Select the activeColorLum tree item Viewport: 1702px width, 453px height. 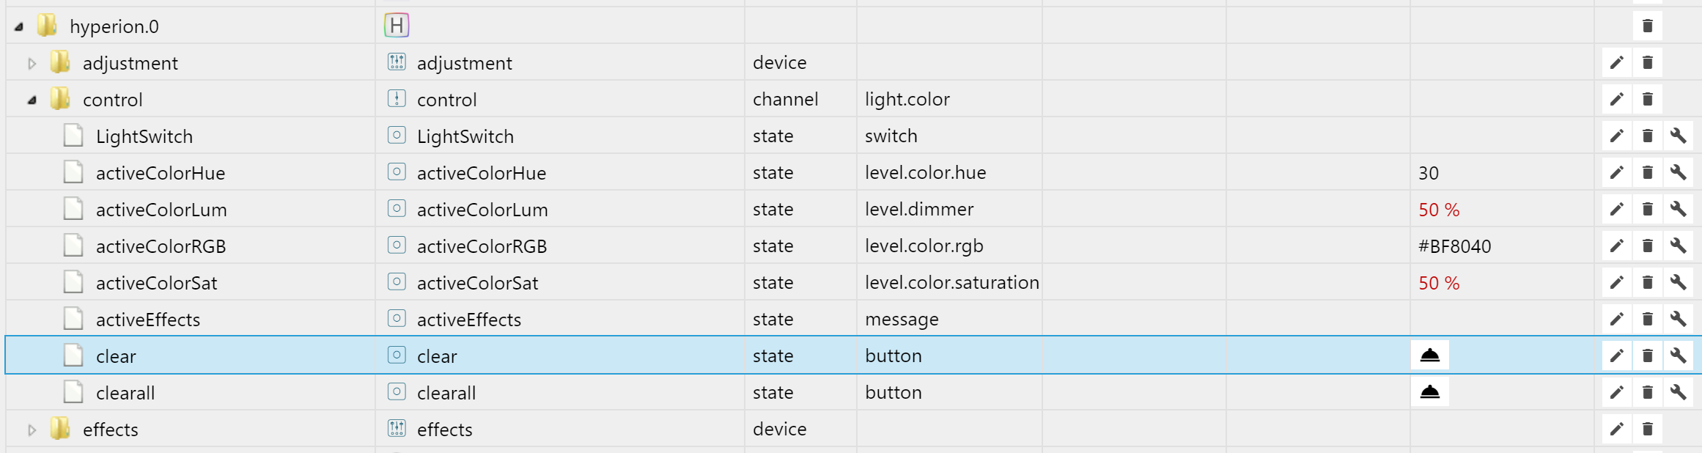pyautogui.click(x=161, y=210)
